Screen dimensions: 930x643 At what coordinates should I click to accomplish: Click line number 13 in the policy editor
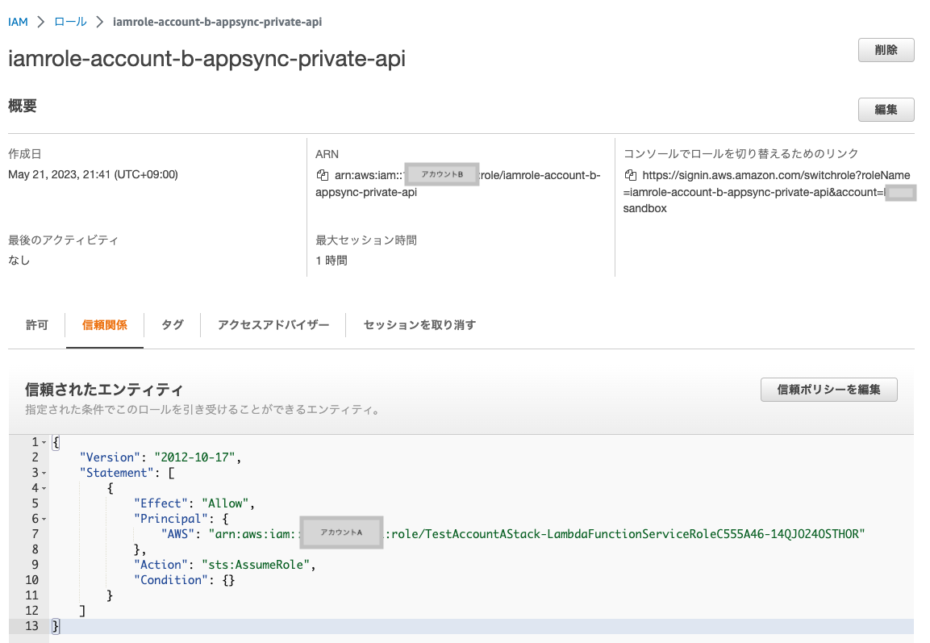point(31,625)
